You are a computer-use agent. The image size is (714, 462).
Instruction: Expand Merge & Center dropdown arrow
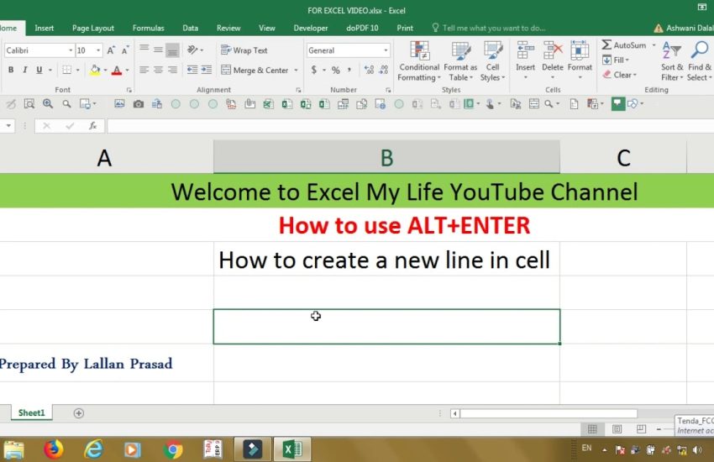[296, 70]
